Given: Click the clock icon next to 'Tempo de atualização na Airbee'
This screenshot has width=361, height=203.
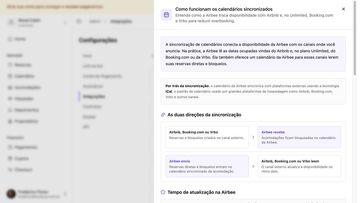Looking at the screenshot, I should (163, 192).
